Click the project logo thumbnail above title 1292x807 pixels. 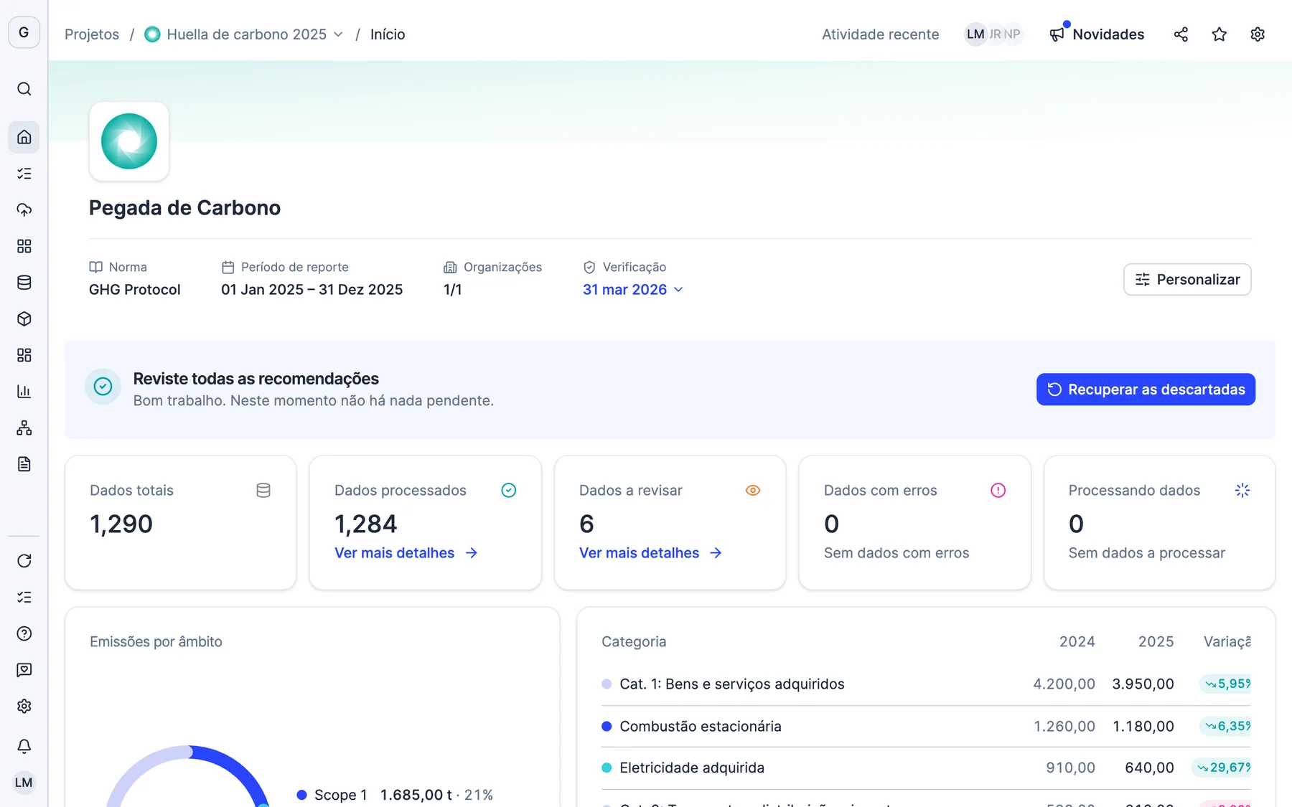click(x=129, y=141)
